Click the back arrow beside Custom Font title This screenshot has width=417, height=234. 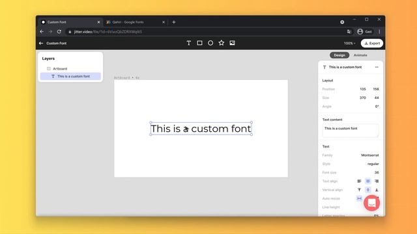coord(41,44)
